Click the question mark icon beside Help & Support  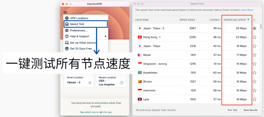[x=67, y=36]
